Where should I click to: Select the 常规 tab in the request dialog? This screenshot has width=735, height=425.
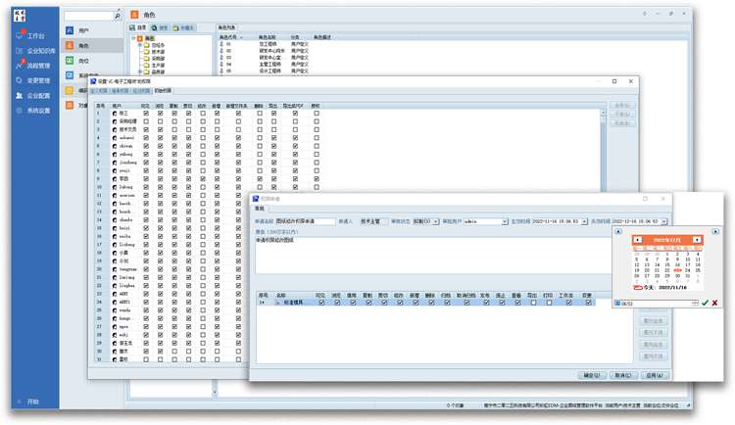pos(261,209)
